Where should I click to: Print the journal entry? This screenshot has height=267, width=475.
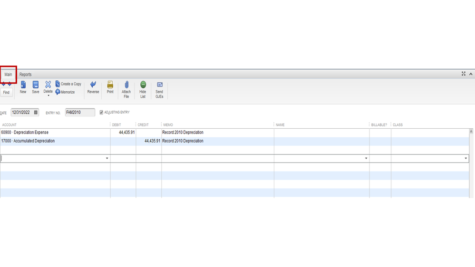[x=110, y=85]
